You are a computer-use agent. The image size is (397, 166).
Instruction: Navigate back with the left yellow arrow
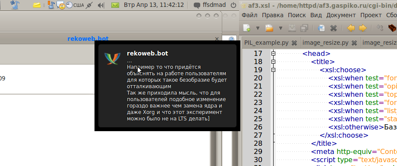351,28
